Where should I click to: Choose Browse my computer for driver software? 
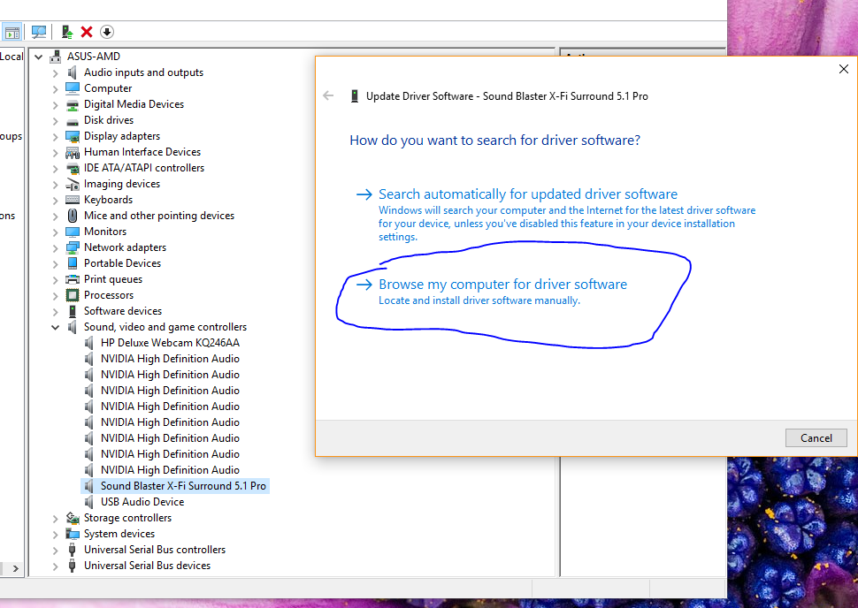(492, 292)
